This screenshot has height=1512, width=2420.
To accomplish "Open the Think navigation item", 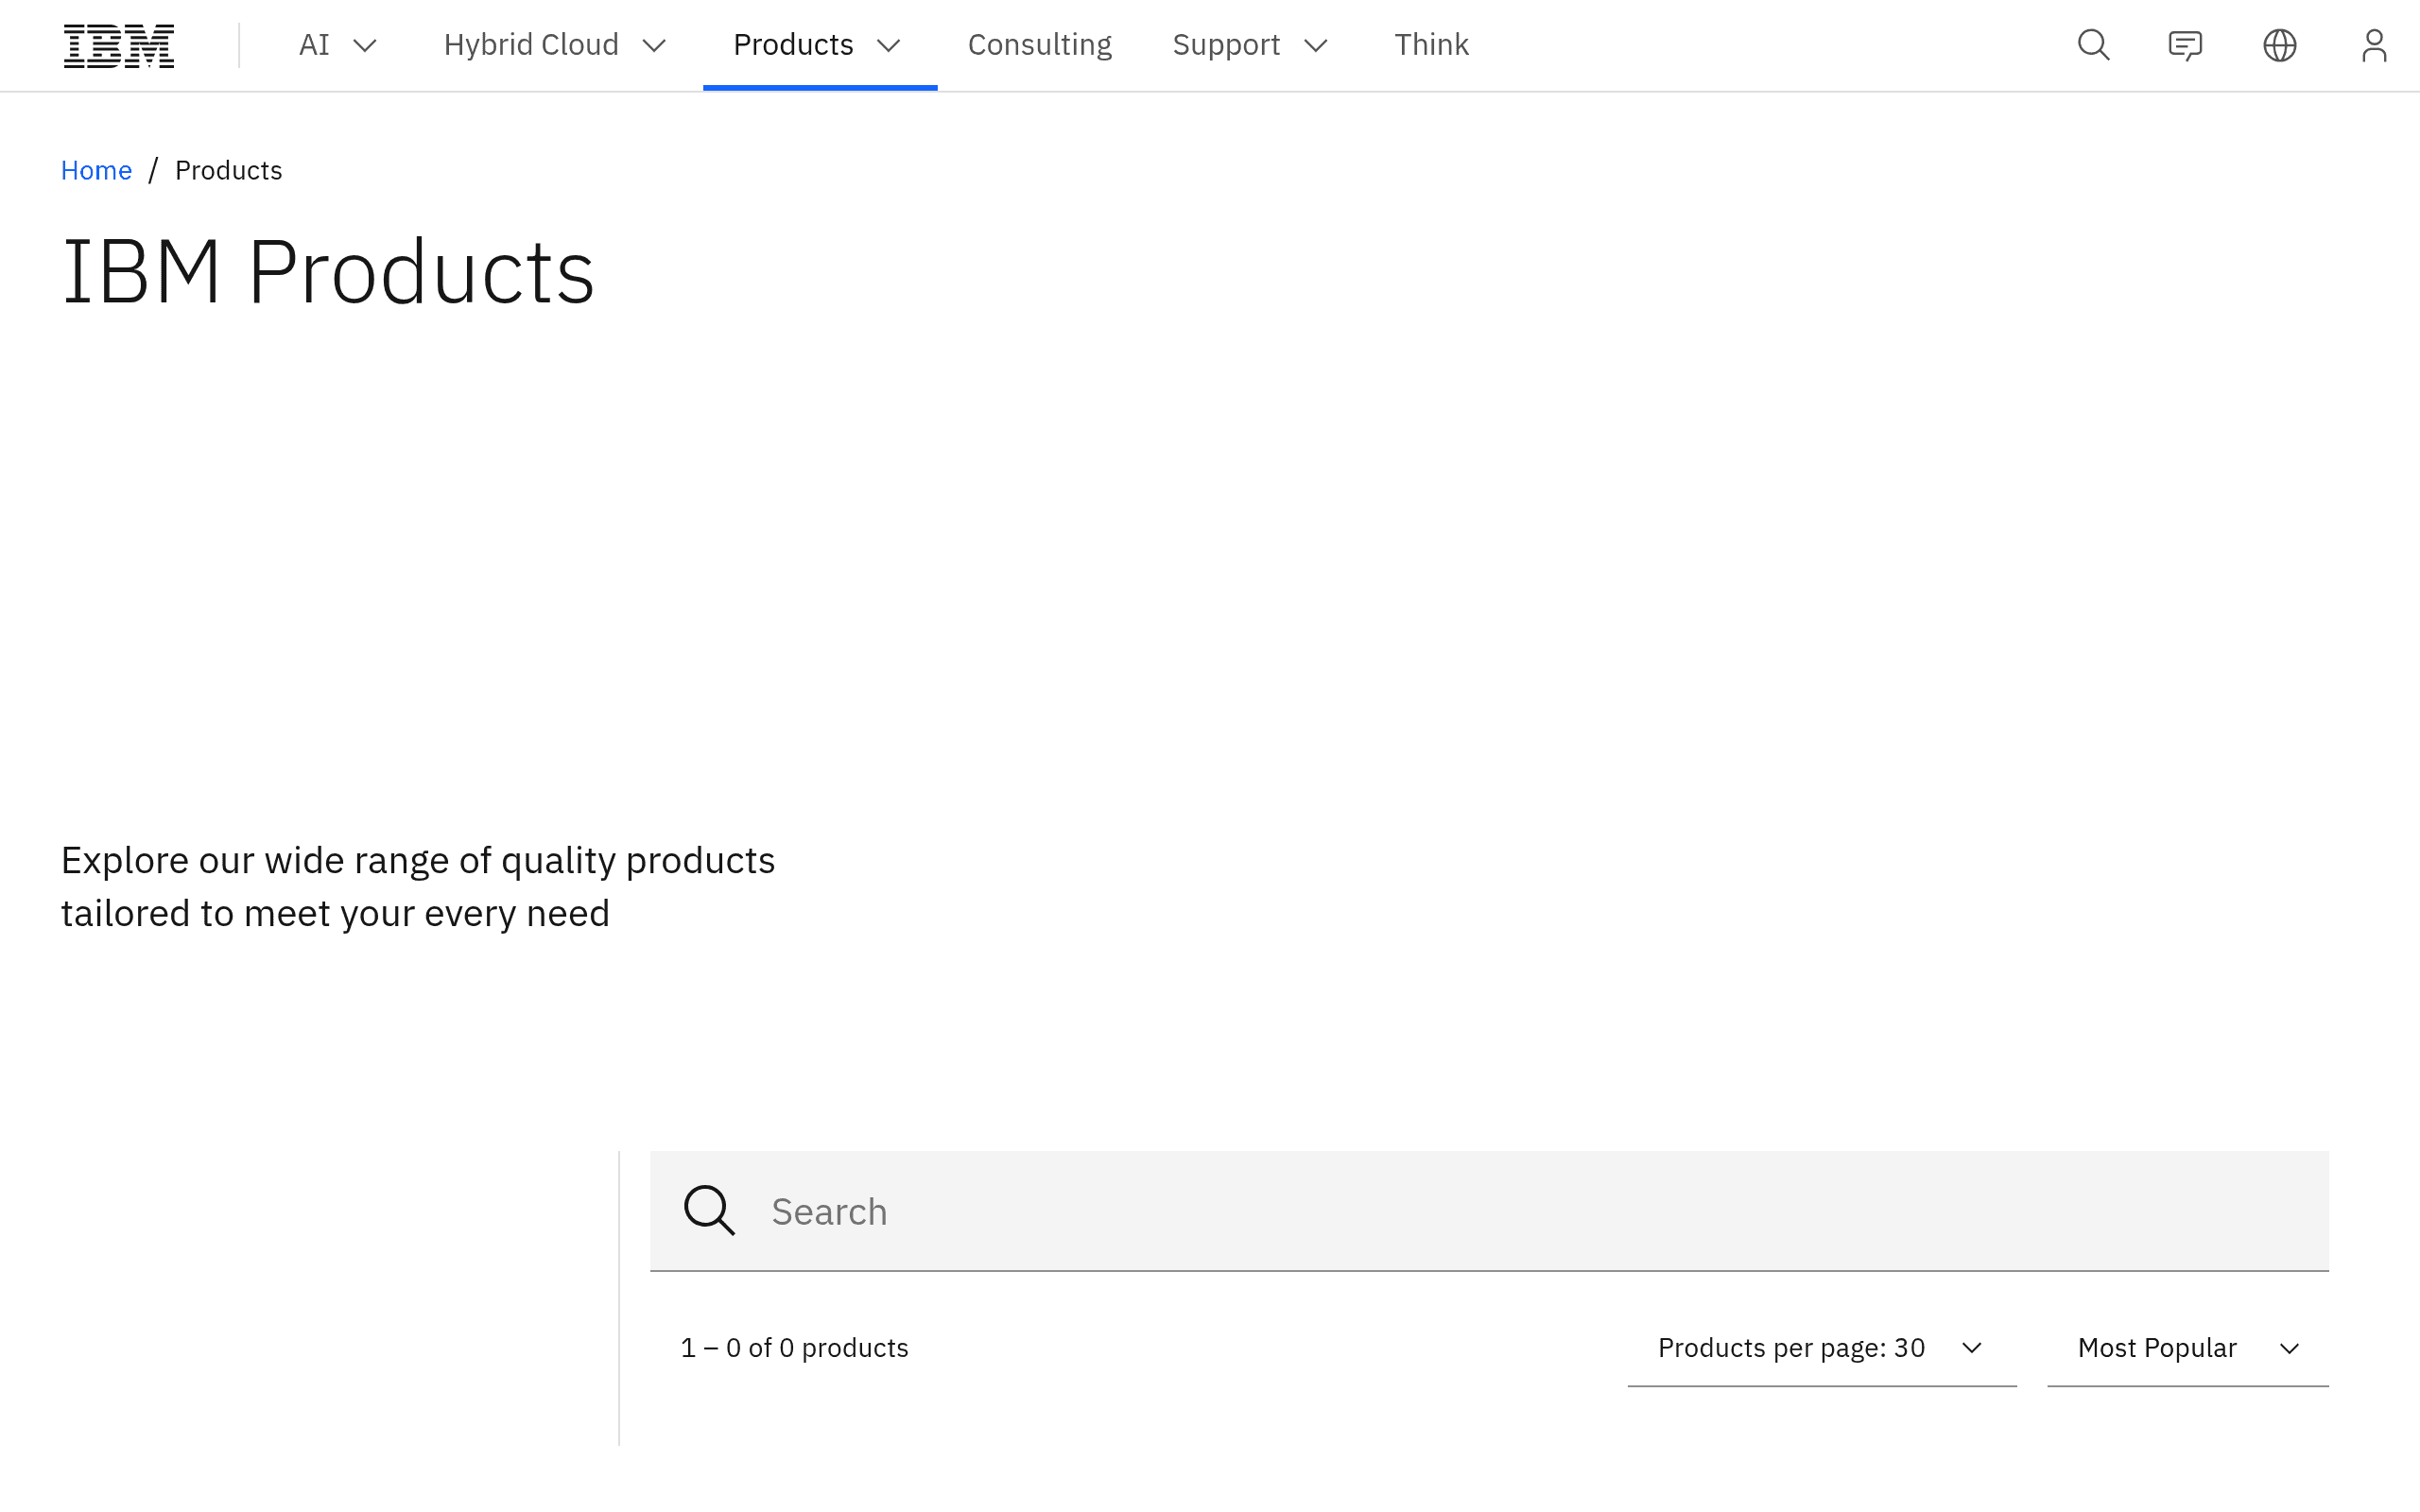I will (x=1431, y=45).
